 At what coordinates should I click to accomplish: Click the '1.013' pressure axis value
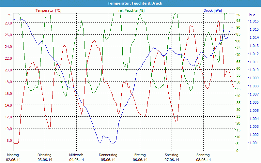pyautogui.click(x=254, y=45)
